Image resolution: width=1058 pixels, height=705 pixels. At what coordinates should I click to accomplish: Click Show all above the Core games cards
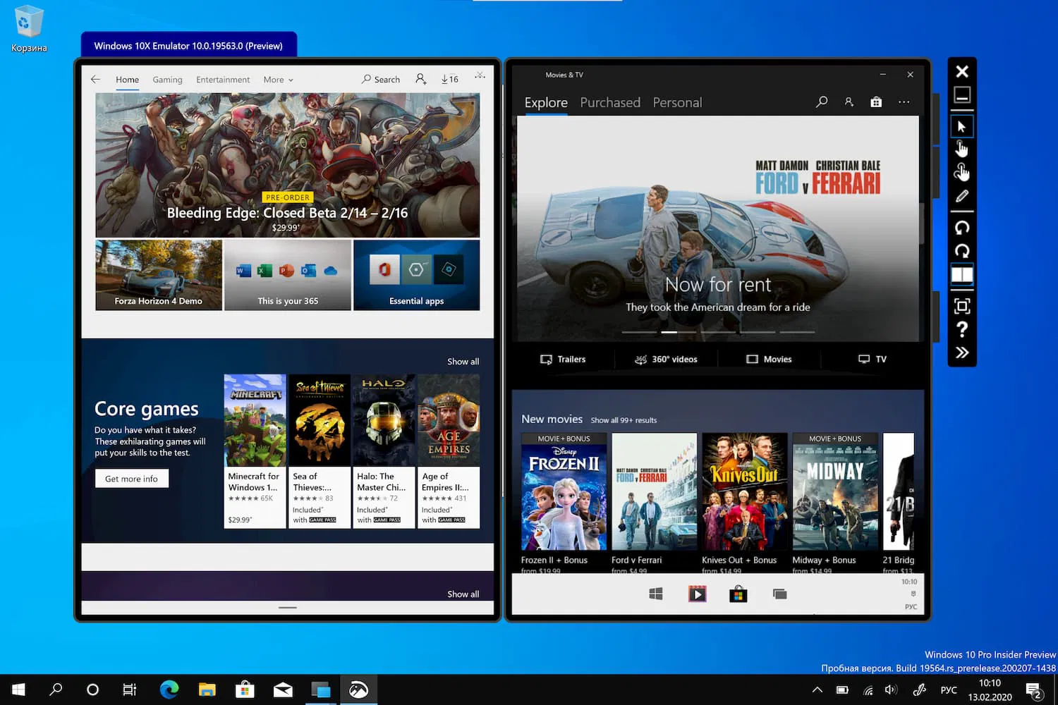pyautogui.click(x=463, y=362)
